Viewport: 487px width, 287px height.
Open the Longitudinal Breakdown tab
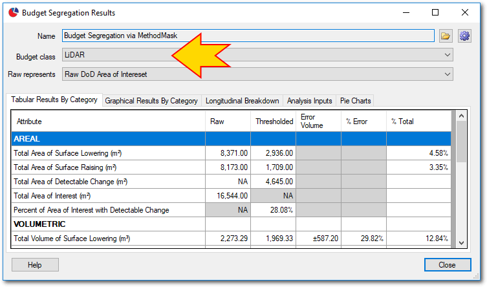point(242,101)
